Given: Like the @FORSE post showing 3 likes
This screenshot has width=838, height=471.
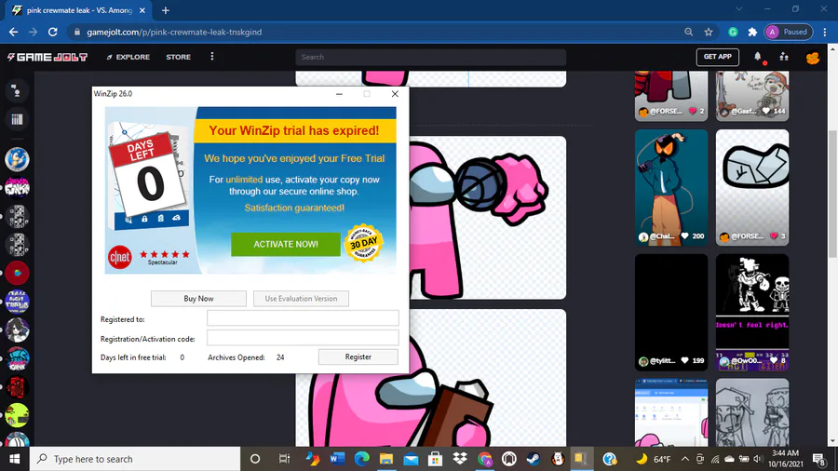Looking at the screenshot, I should point(774,236).
